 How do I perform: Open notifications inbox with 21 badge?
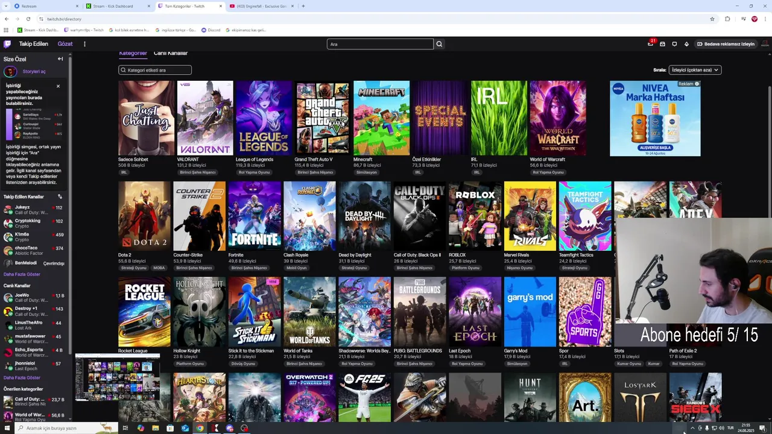tap(650, 44)
